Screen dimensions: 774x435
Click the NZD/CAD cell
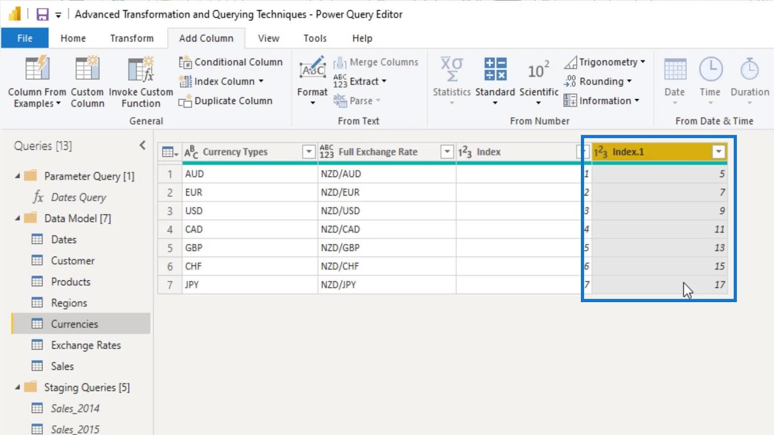click(387, 229)
